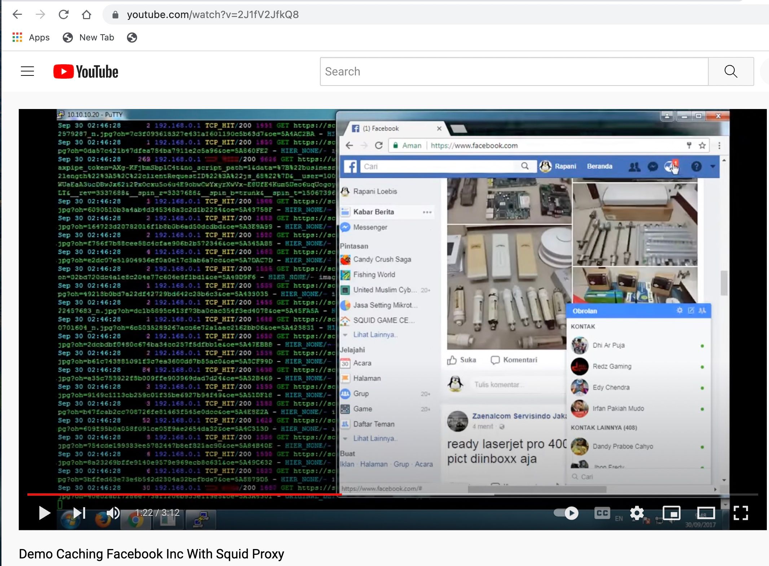Click the 1:22 / 3:12 time display

(157, 513)
